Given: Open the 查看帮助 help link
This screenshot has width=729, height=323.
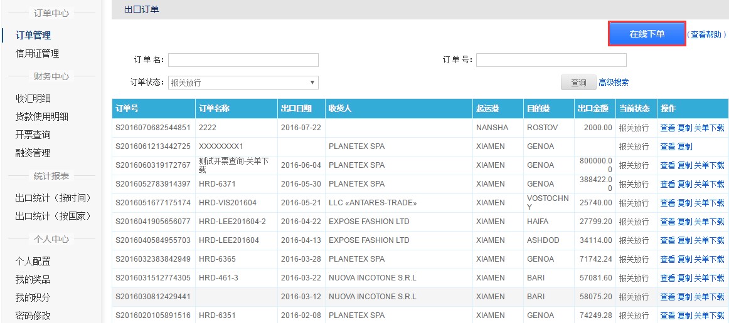Looking at the screenshot, I should [706, 35].
